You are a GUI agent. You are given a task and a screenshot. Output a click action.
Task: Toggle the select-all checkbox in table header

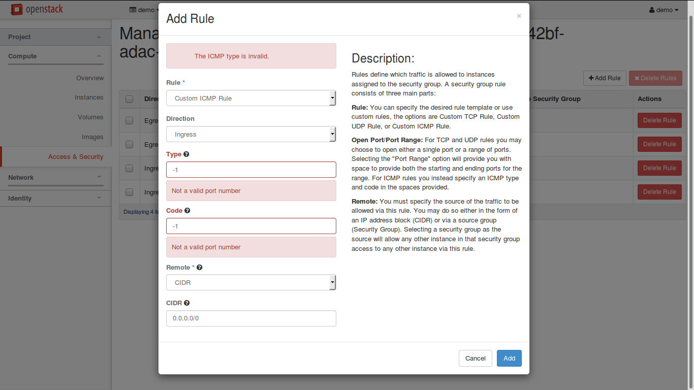pyautogui.click(x=129, y=99)
